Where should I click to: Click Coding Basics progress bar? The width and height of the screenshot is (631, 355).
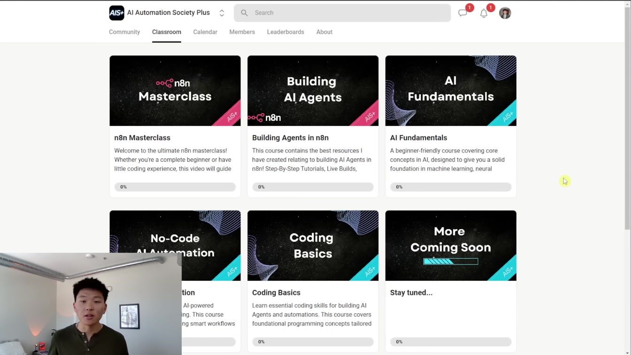[313, 342]
